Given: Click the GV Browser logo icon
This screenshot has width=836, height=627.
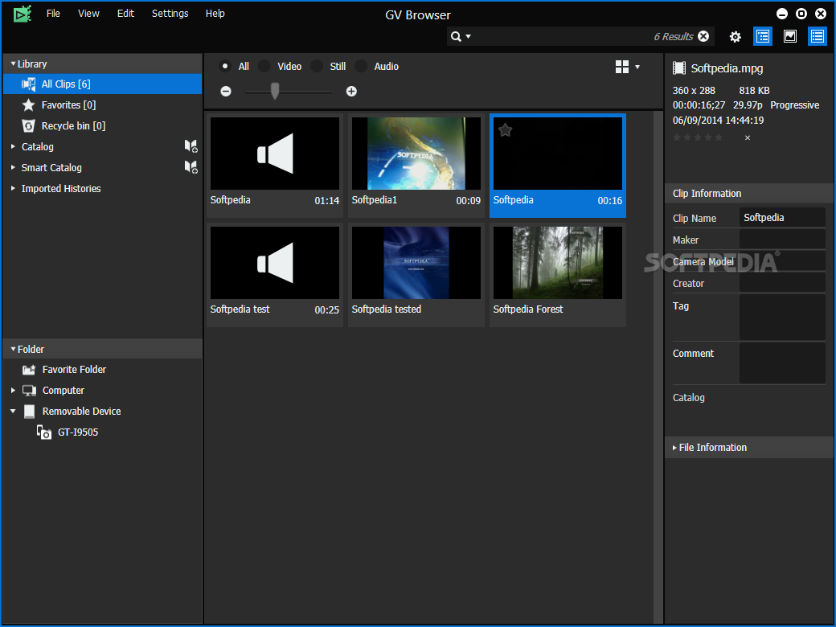Looking at the screenshot, I should point(23,14).
